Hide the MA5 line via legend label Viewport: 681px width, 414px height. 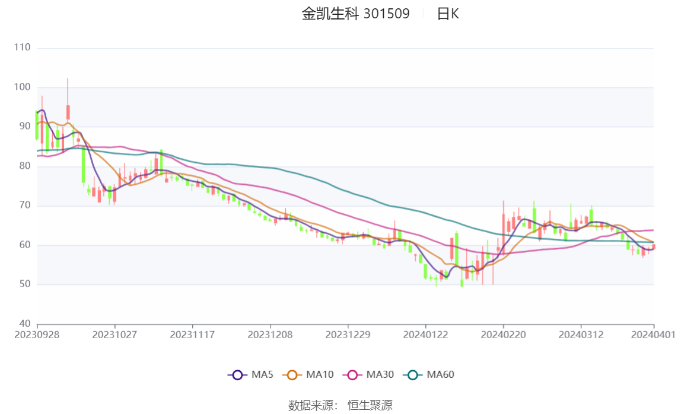tap(262, 374)
